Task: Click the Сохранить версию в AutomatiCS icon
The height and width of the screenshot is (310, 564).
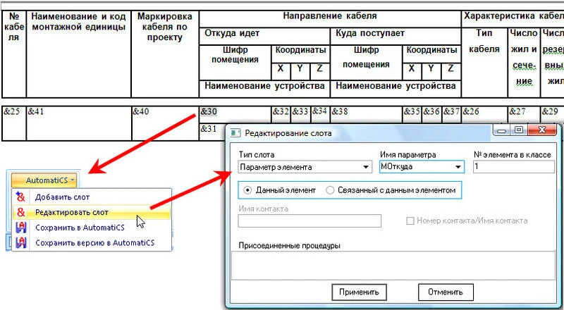Action: click(x=21, y=242)
